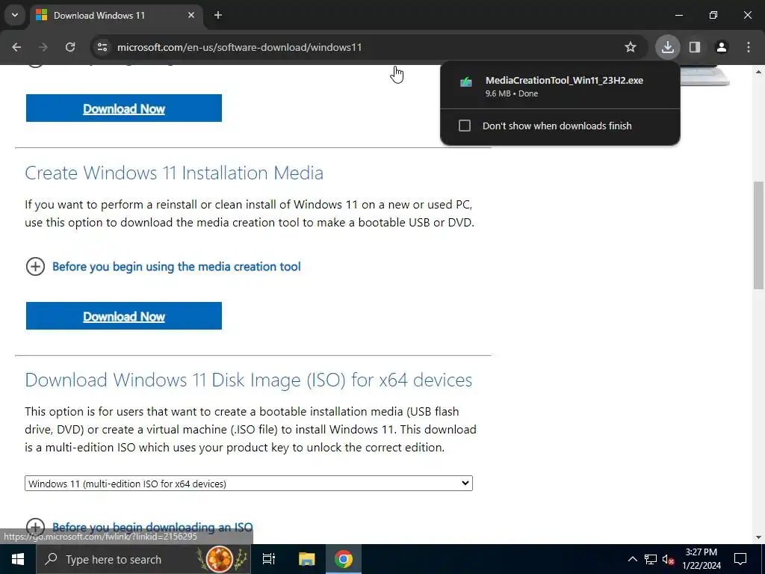Close the Download Windows 11 tab
This screenshot has width=765, height=574.
[x=191, y=15]
